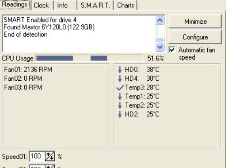228x168 pixels.
Task: Click the 'CPU Usage' label
Action: [x=18, y=59]
